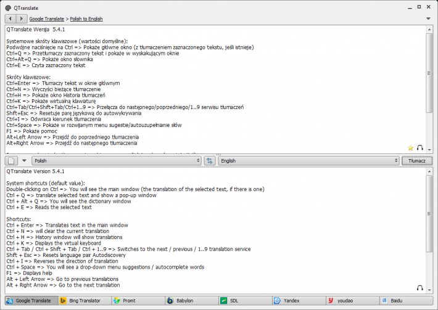Click the source text scrollbar thumb
This screenshot has width=438, height=310.
click(429, 73)
